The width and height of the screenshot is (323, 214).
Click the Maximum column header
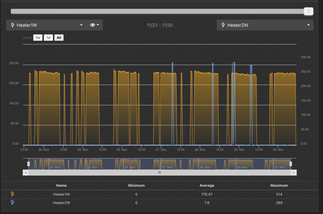coord(279,185)
